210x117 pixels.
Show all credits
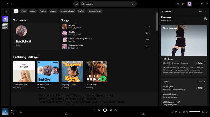coord(202,82)
